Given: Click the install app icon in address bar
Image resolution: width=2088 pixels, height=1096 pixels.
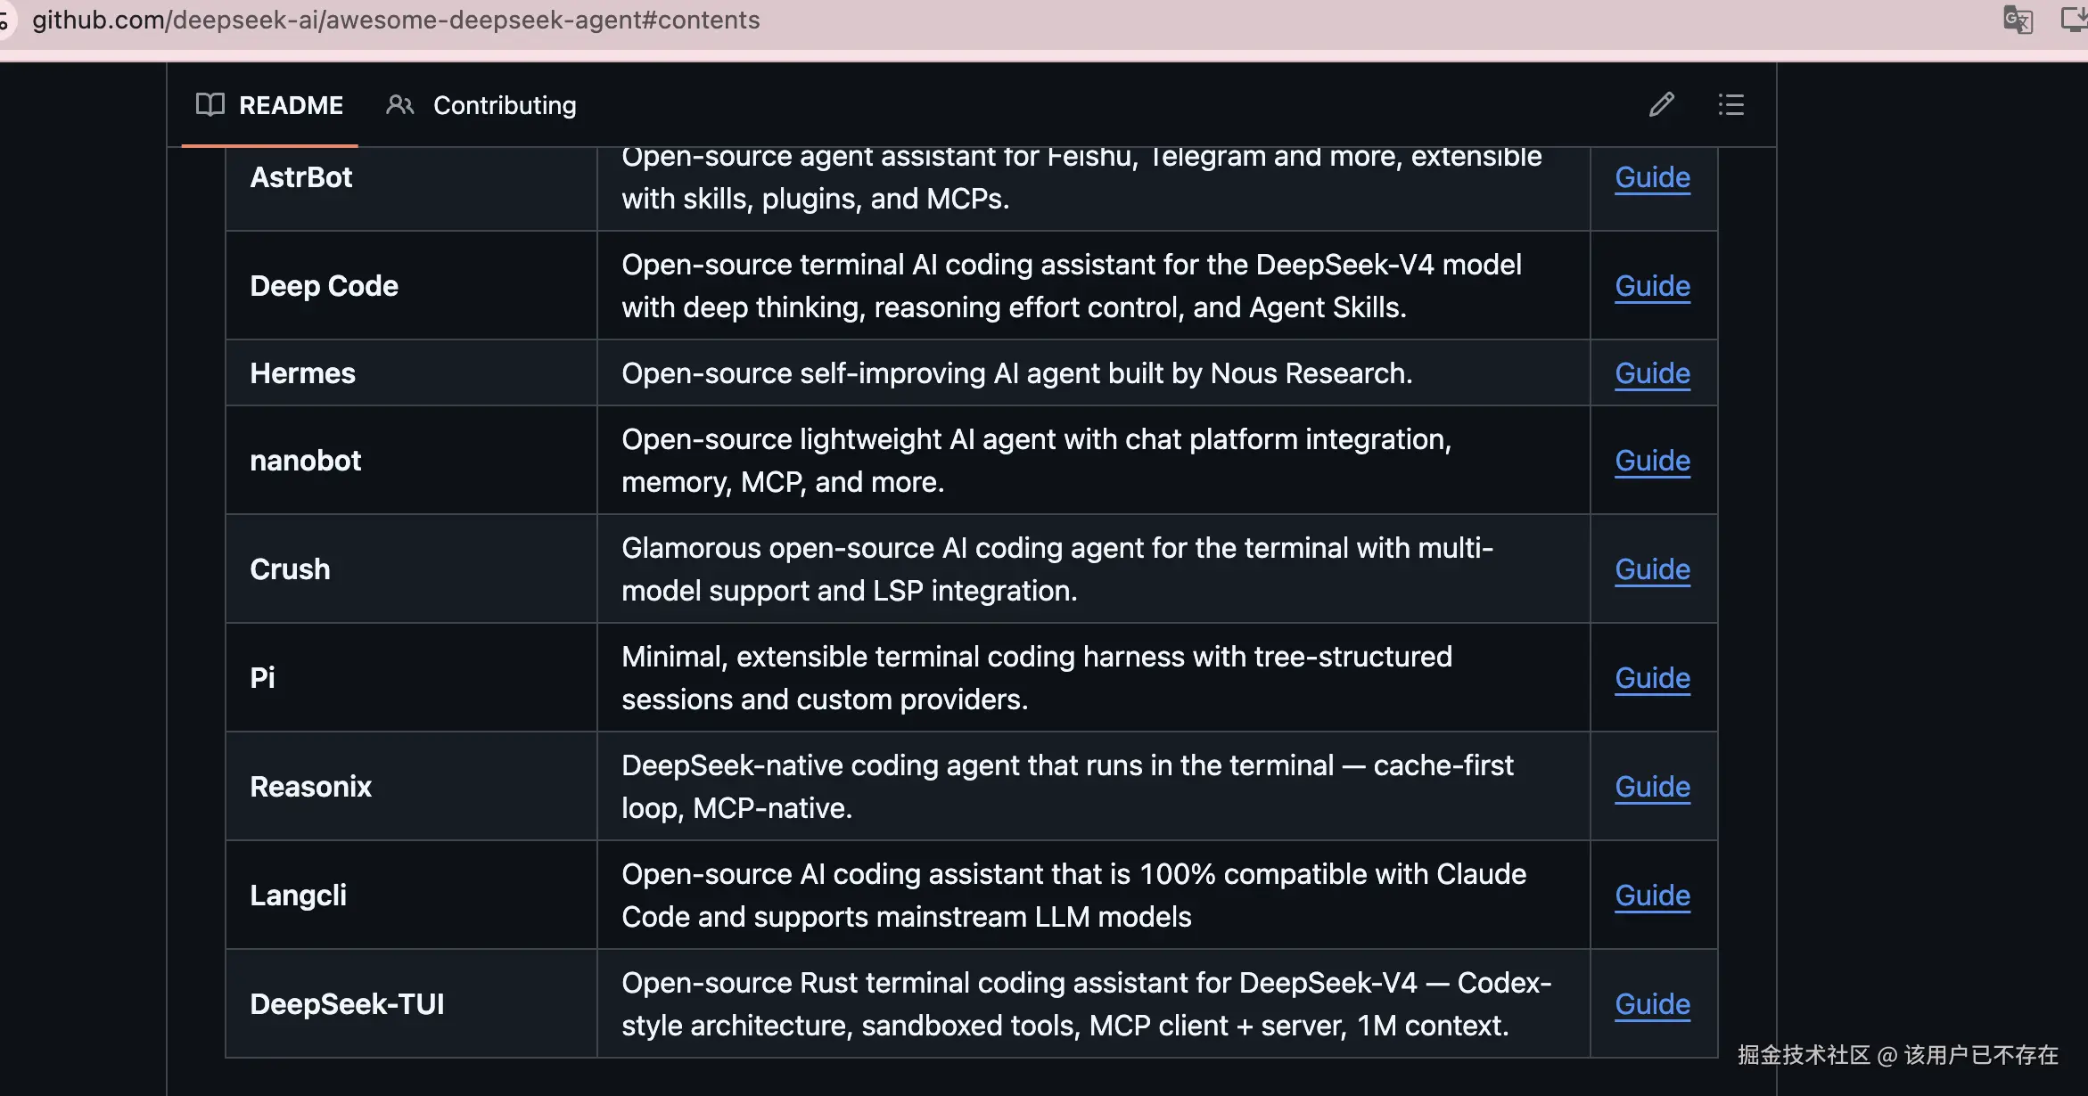Looking at the screenshot, I should (2075, 20).
